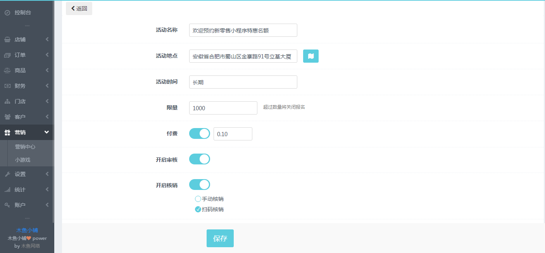Expand the 订单 sidebar menu chevron
Viewport: 545px width, 253px height.
coord(47,55)
